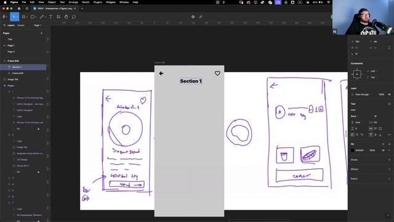Open a new tab with plus icon
The image size is (394, 222).
[82, 9]
